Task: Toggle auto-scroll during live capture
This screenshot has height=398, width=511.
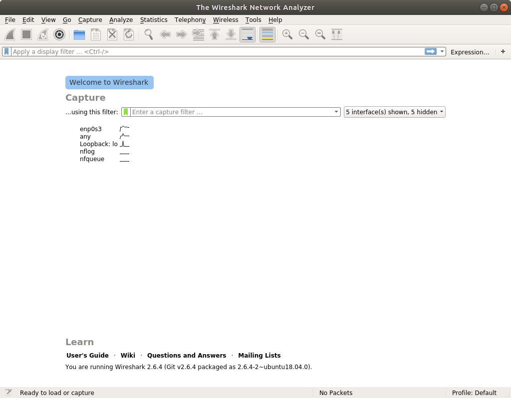Action: tap(248, 34)
